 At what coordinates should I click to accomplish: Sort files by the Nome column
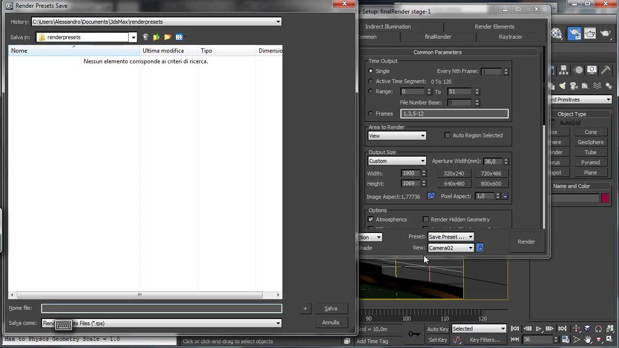pyautogui.click(x=74, y=51)
